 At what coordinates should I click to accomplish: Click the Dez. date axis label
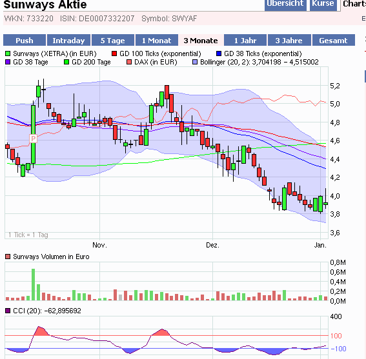click(x=212, y=245)
